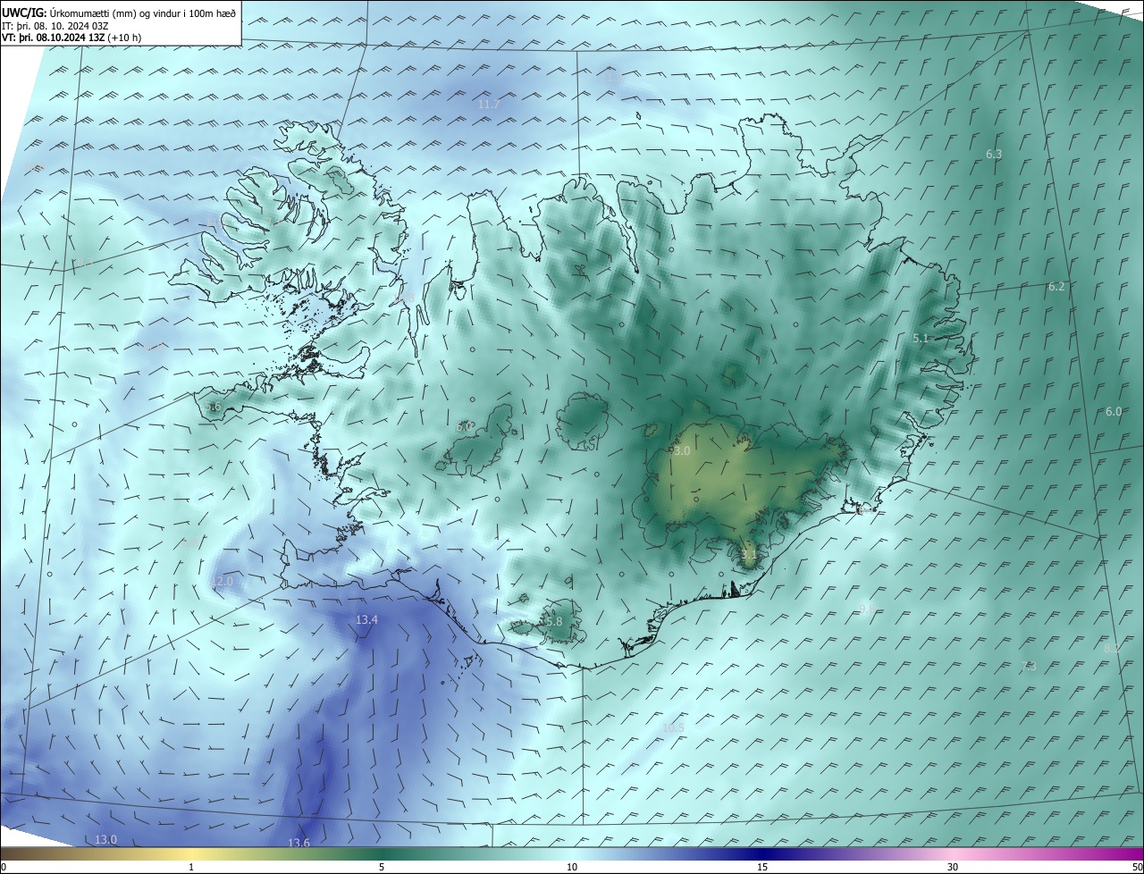The width and height of the screenshot is (1144, 874).
Task: Click the 13.6 value label on the map
Action: [299, 844]
